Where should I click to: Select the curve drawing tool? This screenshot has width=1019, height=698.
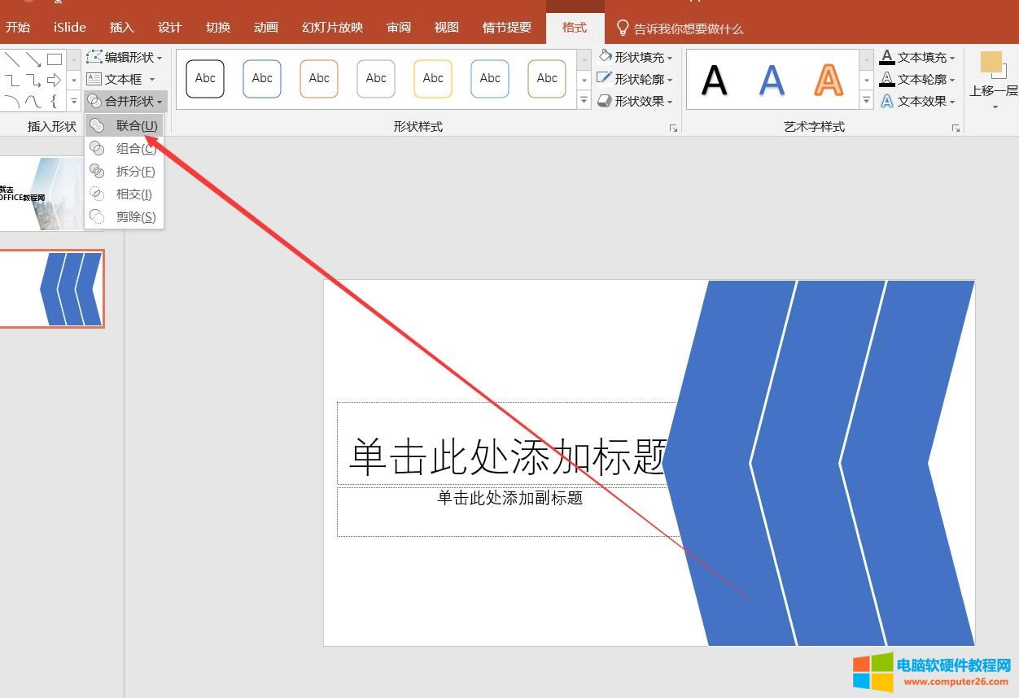tap(11, 101)
